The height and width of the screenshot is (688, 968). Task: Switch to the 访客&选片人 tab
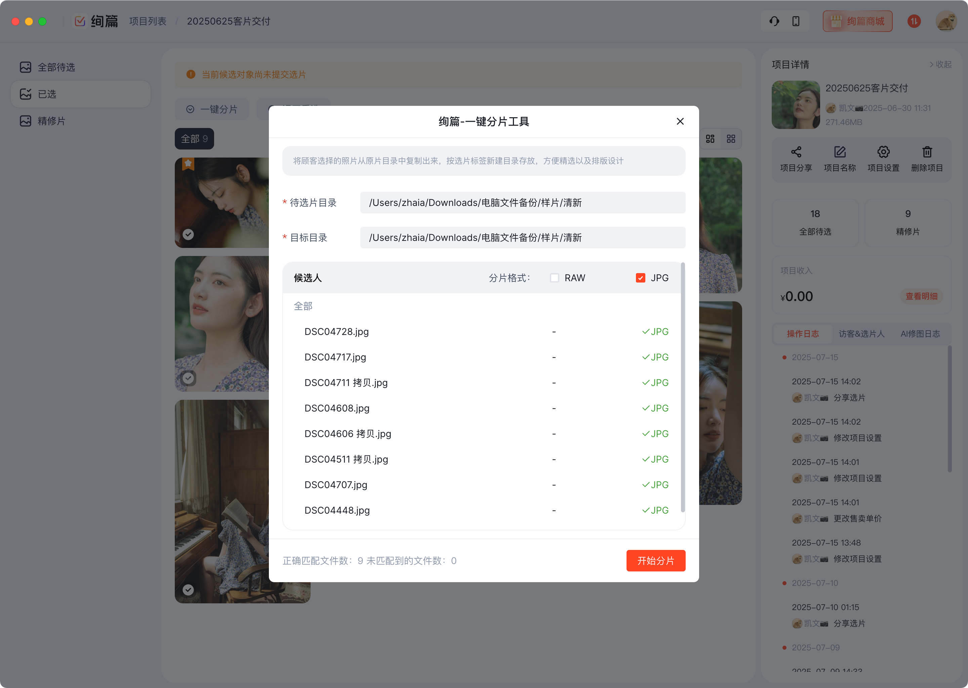[862, 334]
